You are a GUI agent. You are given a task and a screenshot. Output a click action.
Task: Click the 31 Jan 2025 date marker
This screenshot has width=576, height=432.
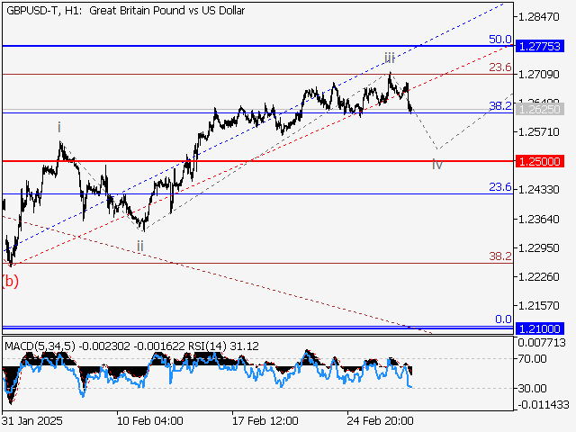(33, 421)
